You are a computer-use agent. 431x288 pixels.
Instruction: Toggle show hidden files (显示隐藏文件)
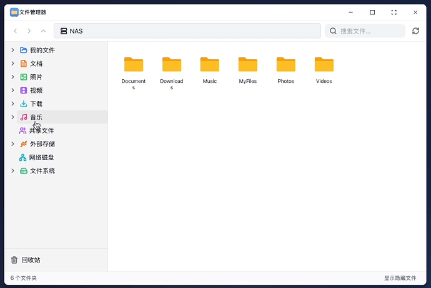point(400,278)
